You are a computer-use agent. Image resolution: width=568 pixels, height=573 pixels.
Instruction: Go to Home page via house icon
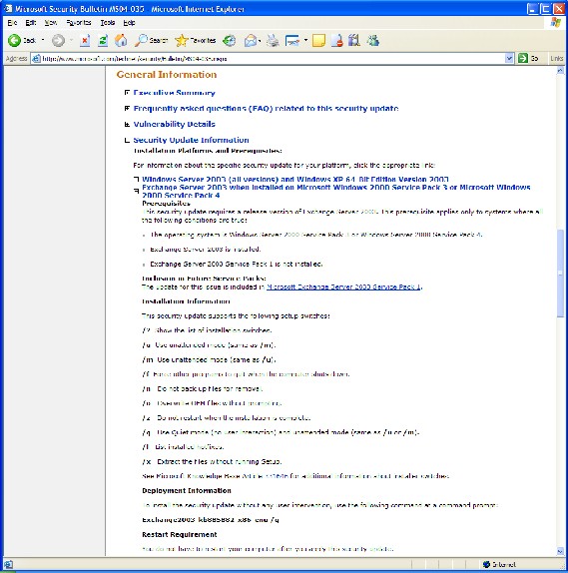(121, 41)
